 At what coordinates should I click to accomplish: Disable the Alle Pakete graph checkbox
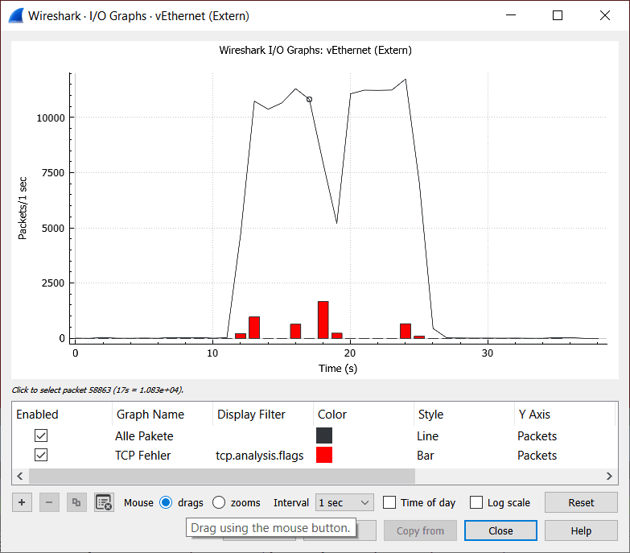[40, 435]
